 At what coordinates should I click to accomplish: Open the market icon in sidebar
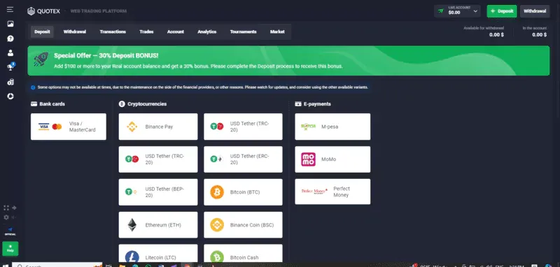pos(10,82)
